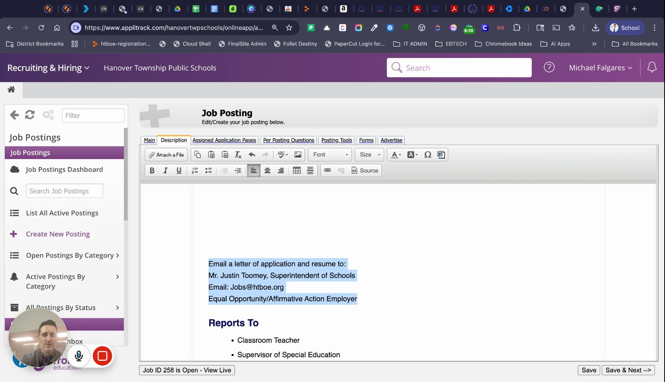This screenshot has width=665, height=382.
Task: Open Per Posting Questions tab
Action: 288,140
